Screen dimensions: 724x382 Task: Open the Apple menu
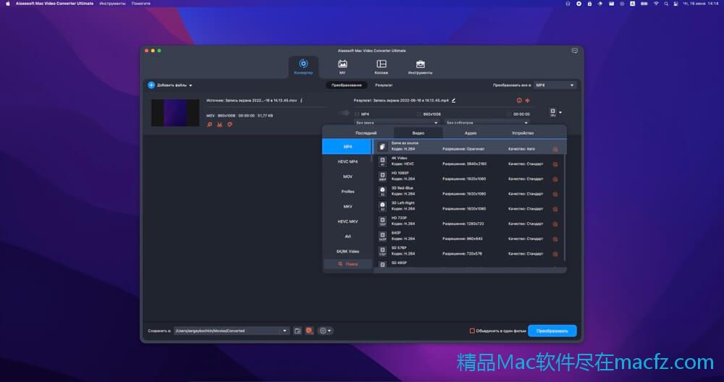(7, 3)
